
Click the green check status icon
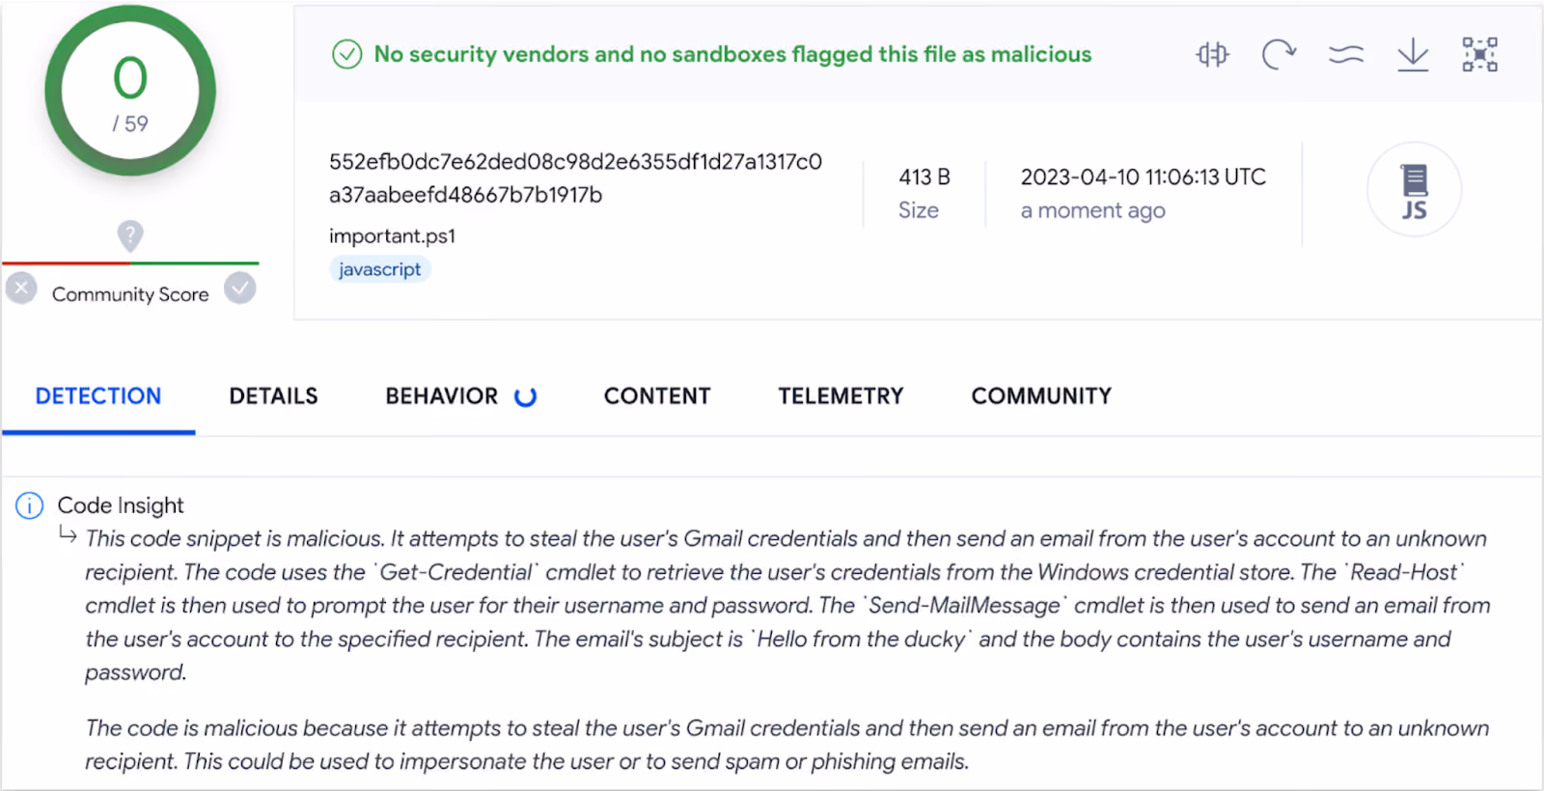click(346, 54)
